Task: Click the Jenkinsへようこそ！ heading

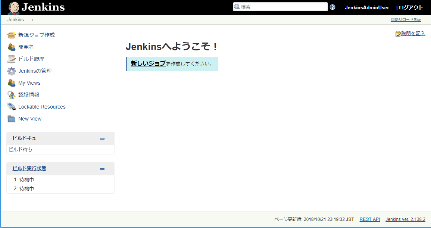Action: point(171,47)
